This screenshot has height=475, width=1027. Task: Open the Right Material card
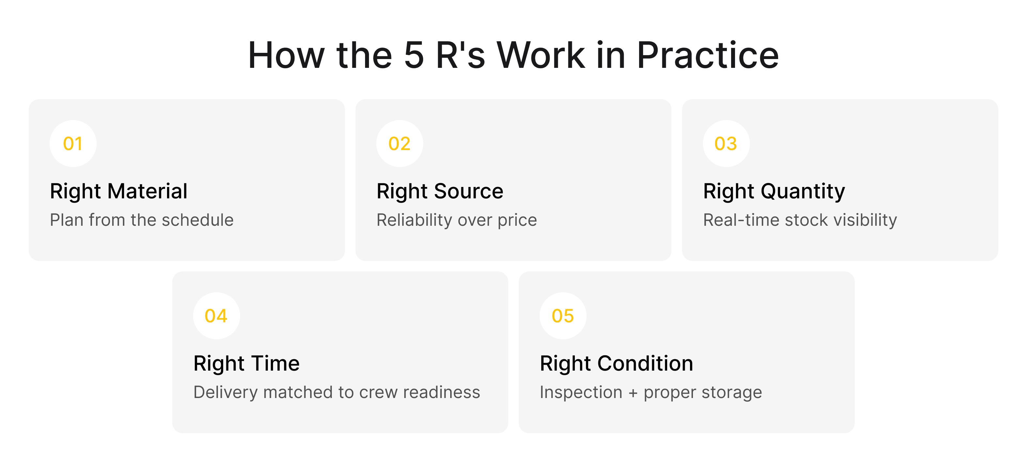tap(187, 180)
